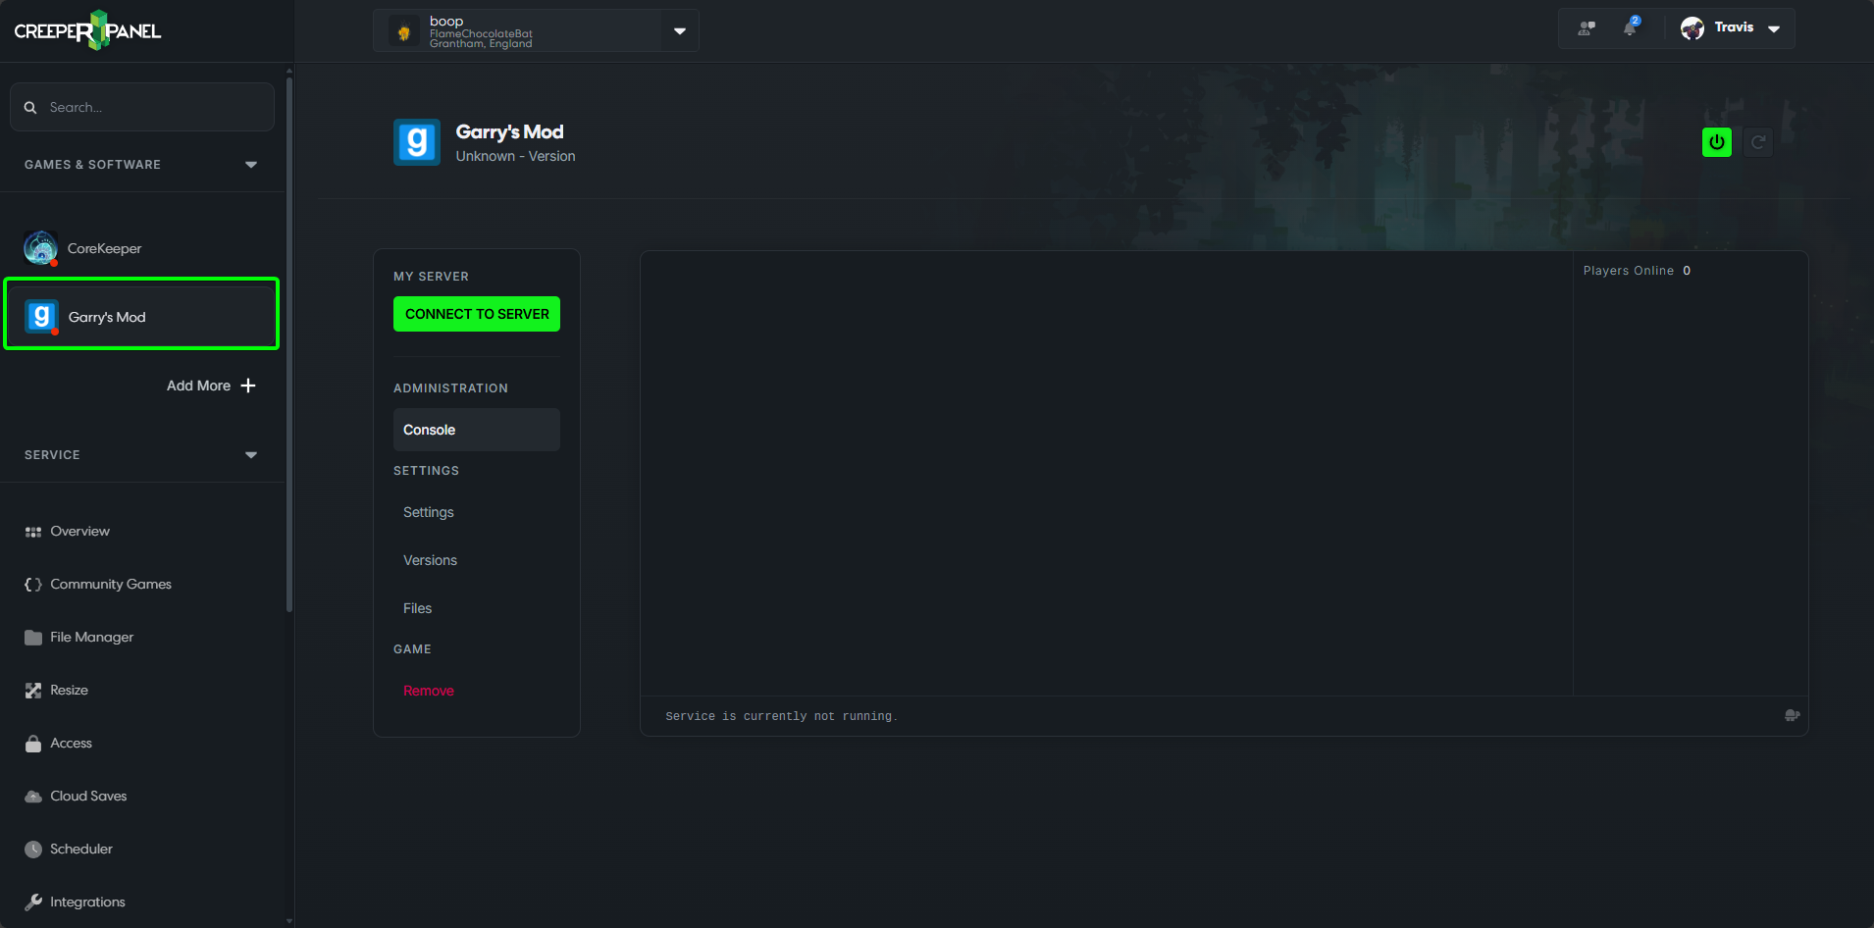Open support chat via the people icon
The image size is (1874, 928).
[x=1587, y=27]
